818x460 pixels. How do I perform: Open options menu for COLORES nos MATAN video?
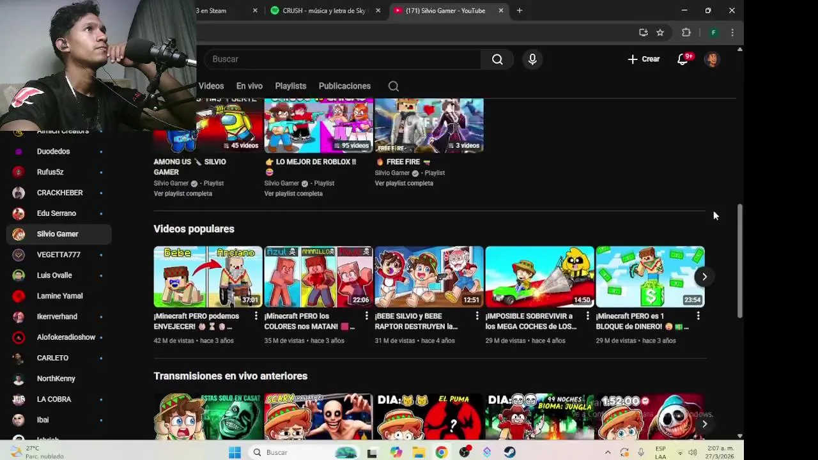click(x=366, y=316)
